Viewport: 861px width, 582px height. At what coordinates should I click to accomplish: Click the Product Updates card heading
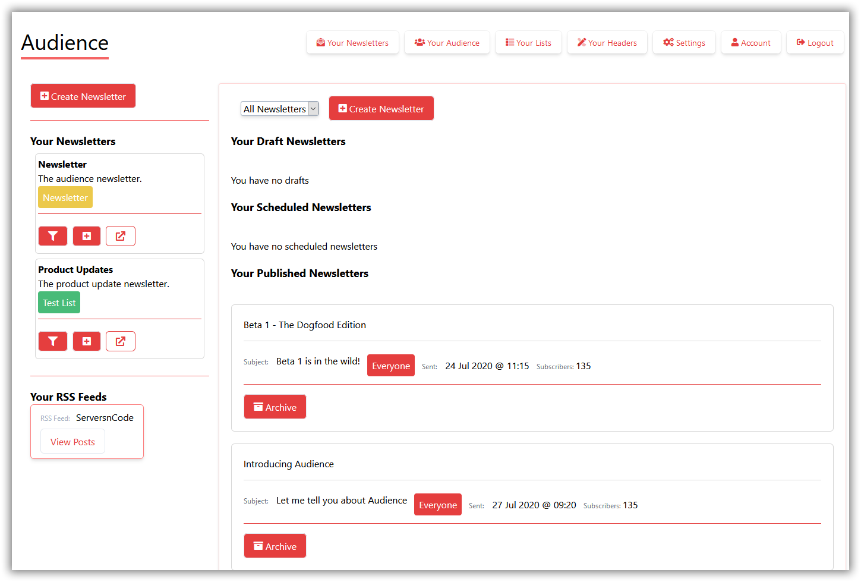click(x=75, y=269)
